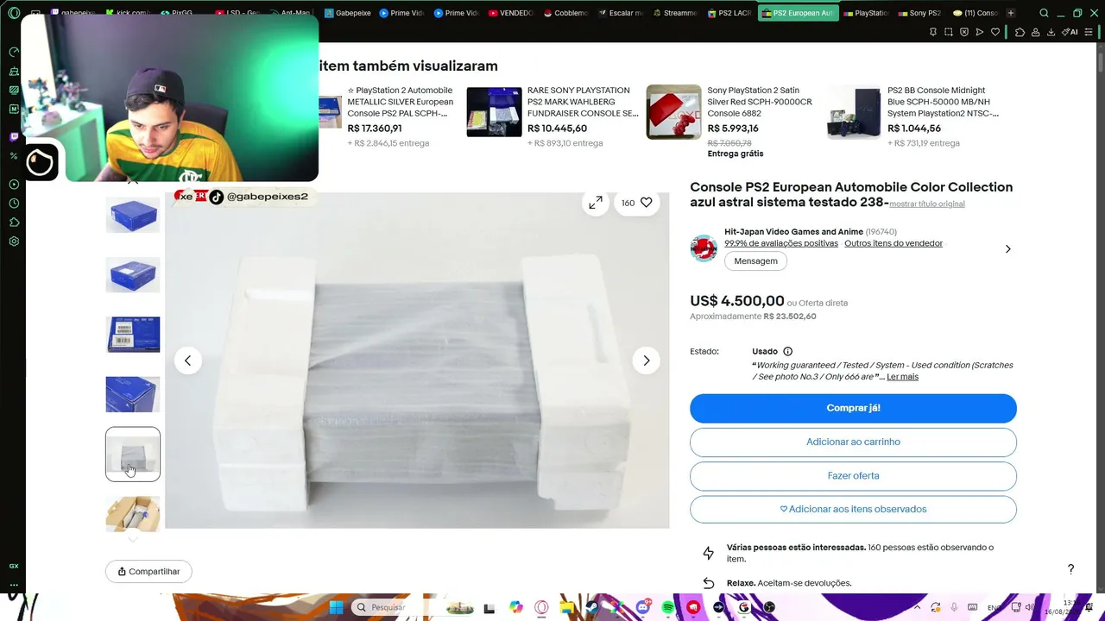The image size is (1105, 621).
Task: Open tab search magnifier in title bar
Action: [1044, 13]
